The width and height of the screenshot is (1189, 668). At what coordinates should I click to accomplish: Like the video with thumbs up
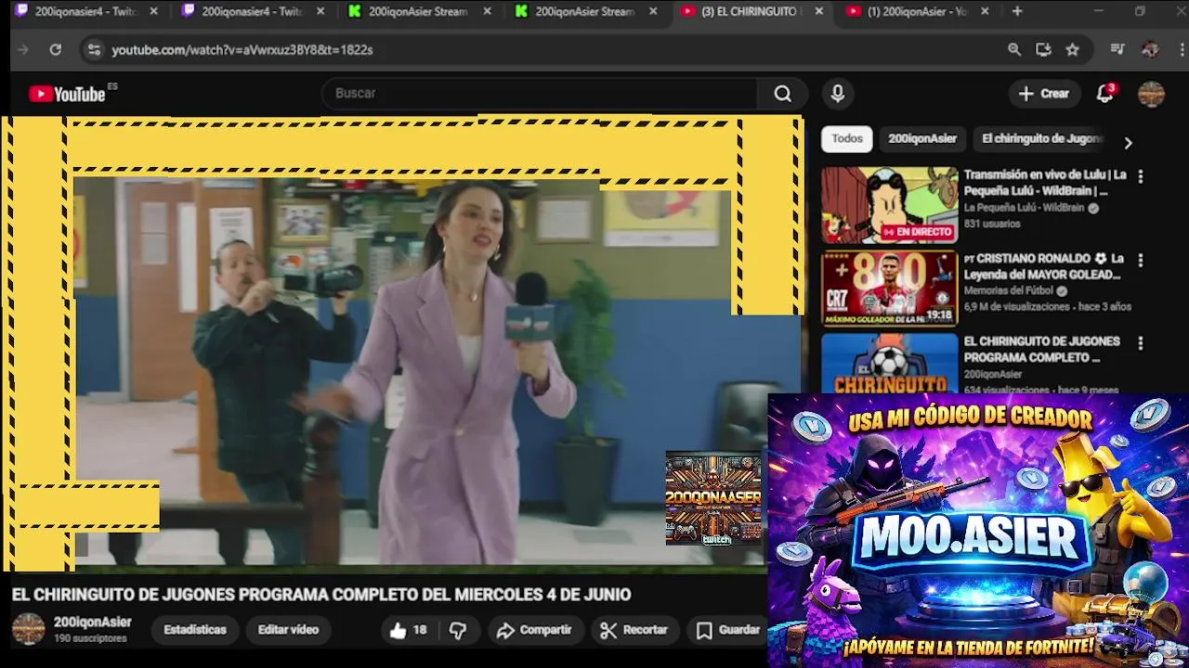[x=408, y=630]
